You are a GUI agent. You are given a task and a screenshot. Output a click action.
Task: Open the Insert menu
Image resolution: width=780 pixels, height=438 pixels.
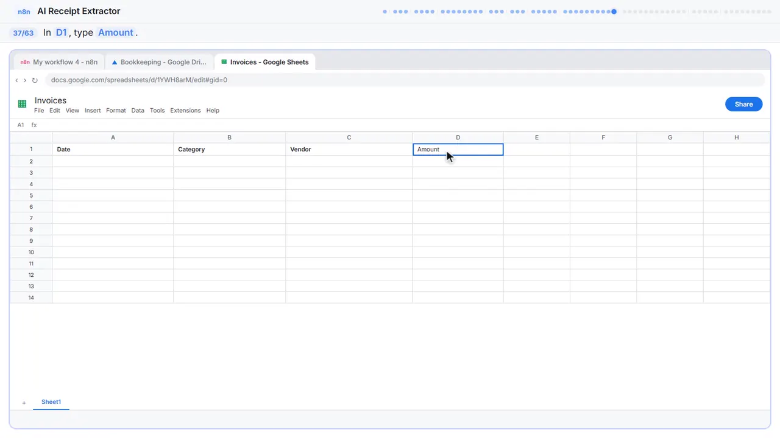pos(93,111)
